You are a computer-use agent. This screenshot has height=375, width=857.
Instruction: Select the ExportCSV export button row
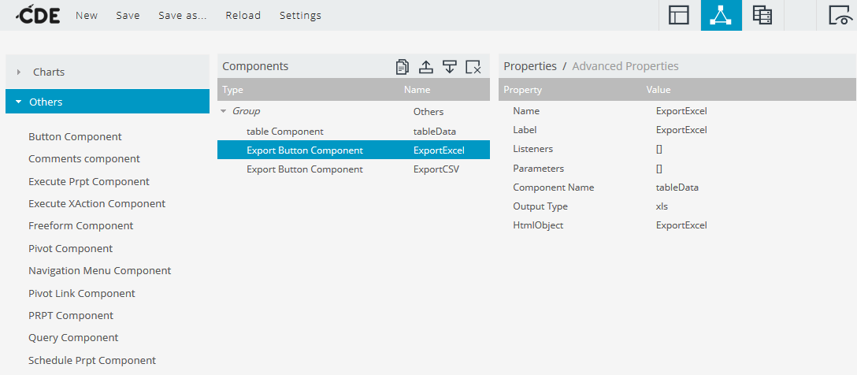[353, 169]
